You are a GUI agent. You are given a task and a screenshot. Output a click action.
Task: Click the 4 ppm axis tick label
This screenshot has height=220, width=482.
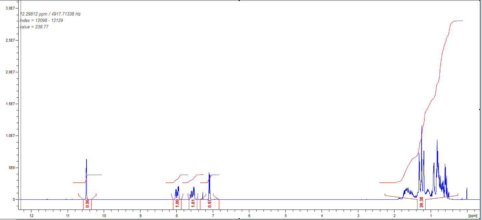point(322,215)
